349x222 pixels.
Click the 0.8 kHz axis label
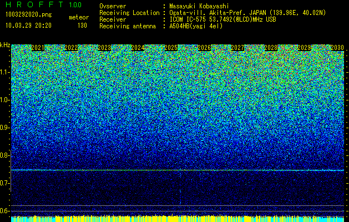pyautogui.click(x=4, y=155)
